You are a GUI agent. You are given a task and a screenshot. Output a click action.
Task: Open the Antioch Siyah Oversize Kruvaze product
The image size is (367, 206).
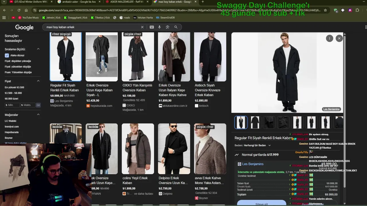tap(210, 70)
